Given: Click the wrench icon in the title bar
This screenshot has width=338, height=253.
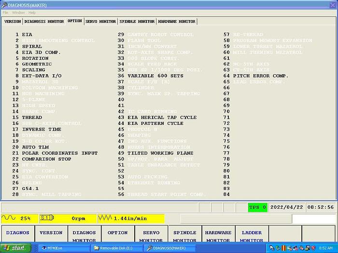Looking at the screenshot, I should [x=4, y=4].
